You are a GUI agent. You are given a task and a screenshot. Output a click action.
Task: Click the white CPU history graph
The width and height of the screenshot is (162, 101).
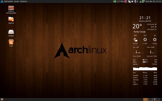coord(145,69)
